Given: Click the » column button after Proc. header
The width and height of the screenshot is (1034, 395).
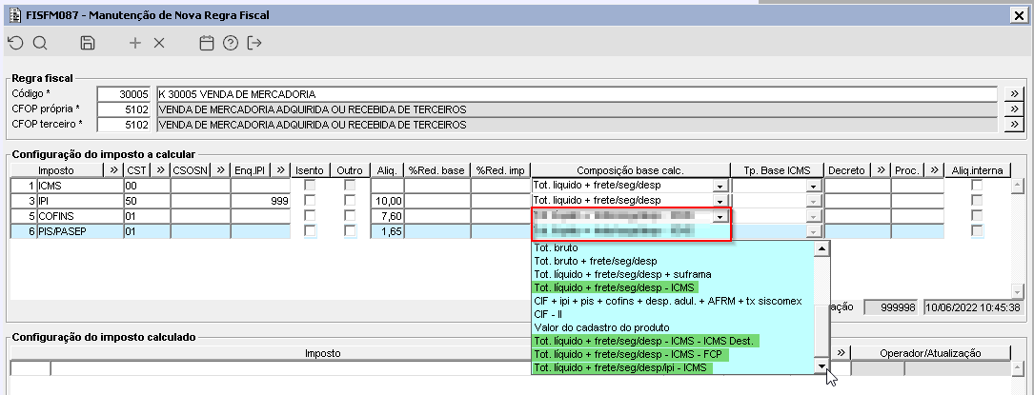Looking at the screenshot, I should coord(935,169).
